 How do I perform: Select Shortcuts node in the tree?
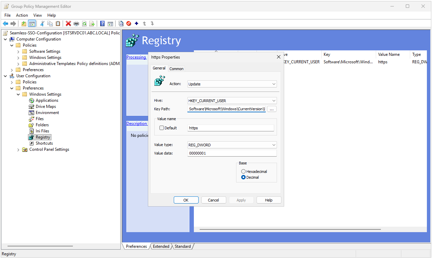(44, 143)
